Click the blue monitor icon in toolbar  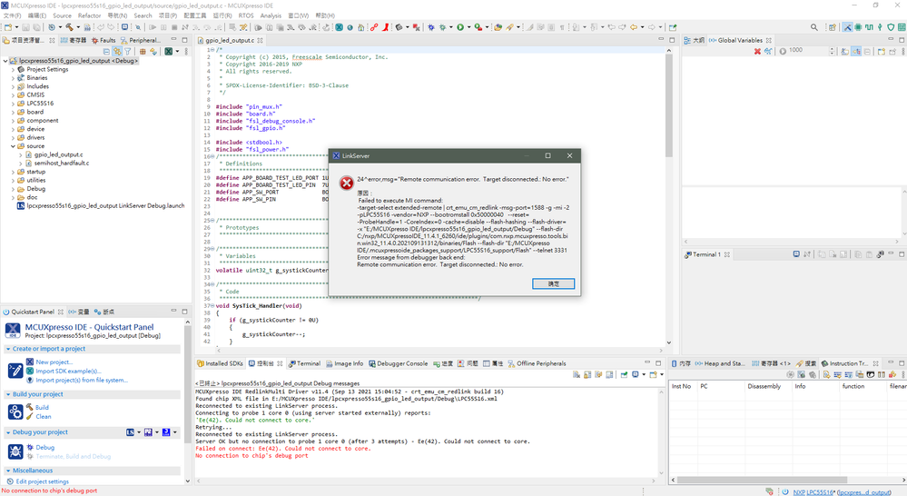point(124,27)
